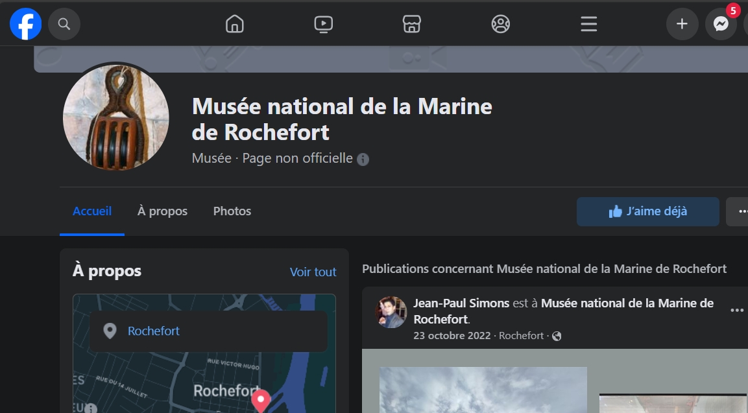Click the Facebook logo
This screenshot has height=413, width=748.
pyautogui.click(x=26, y=24)
